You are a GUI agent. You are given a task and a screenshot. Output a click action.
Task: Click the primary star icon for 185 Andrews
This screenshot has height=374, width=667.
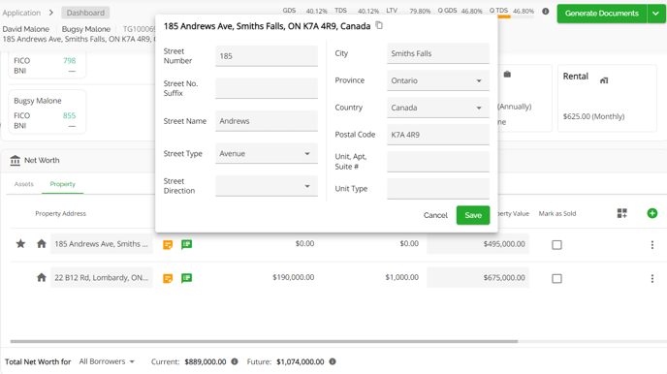(x=20, y=243)
